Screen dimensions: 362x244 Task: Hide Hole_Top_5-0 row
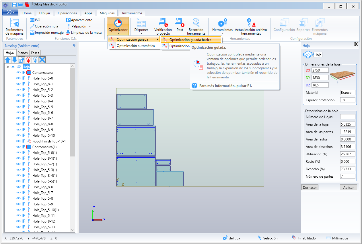click(x=18, y=78)
